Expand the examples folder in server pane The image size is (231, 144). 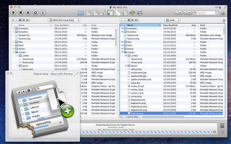(122, 28)
